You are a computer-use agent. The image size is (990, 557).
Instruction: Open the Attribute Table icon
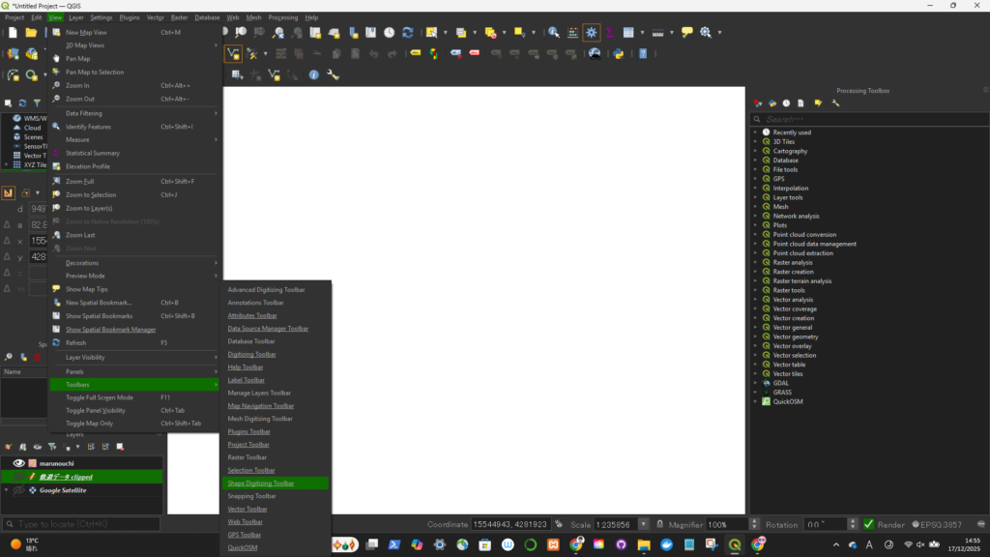click(x=628, y=32)
